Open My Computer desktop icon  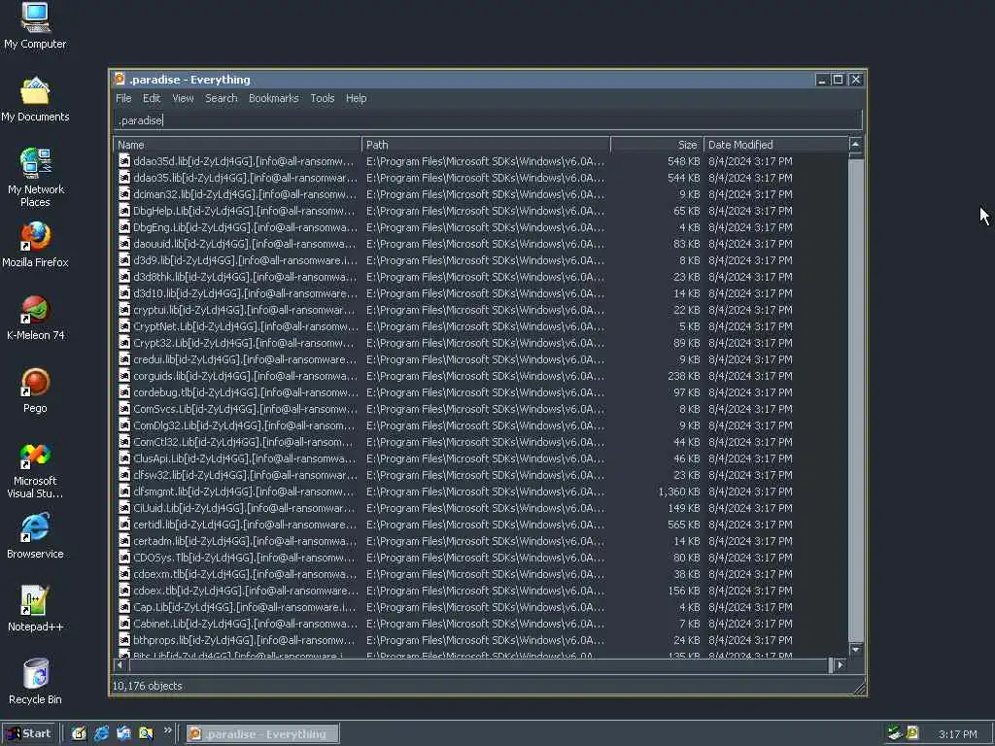pyautogui.click(x=35, y=25)
